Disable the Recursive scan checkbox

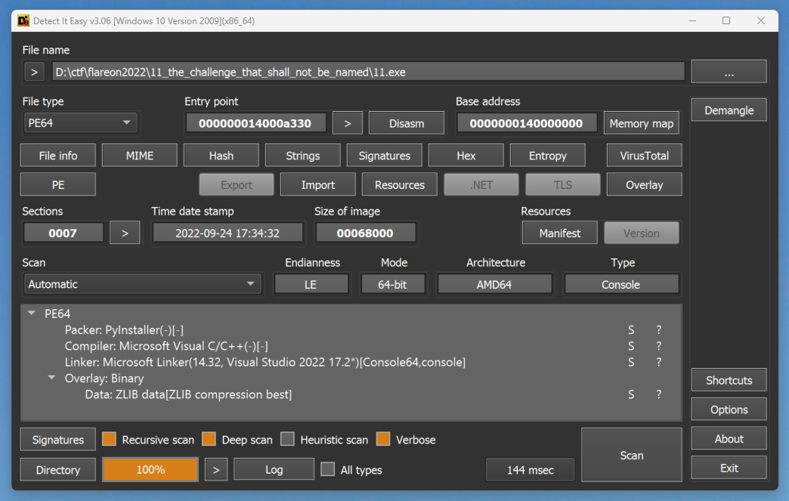[109, 440]
